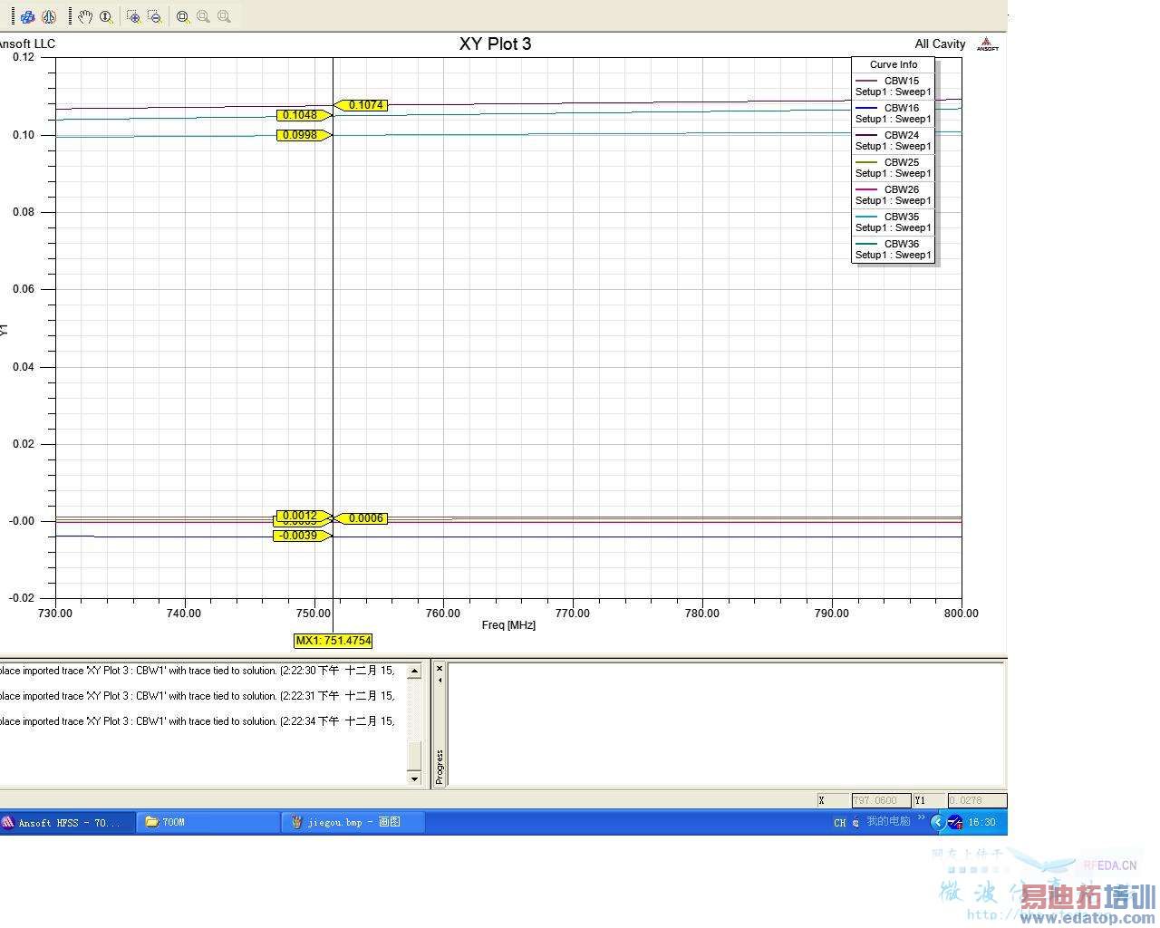
Task: Select CBW15 curve in the legend
Action: [894, 86]
